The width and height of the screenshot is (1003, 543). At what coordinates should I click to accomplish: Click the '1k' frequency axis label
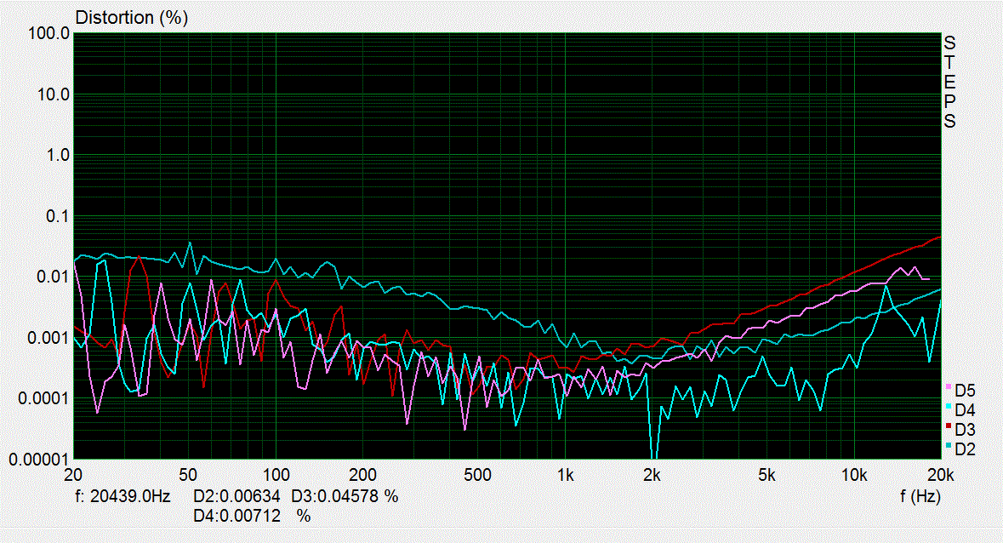(565, 475)
